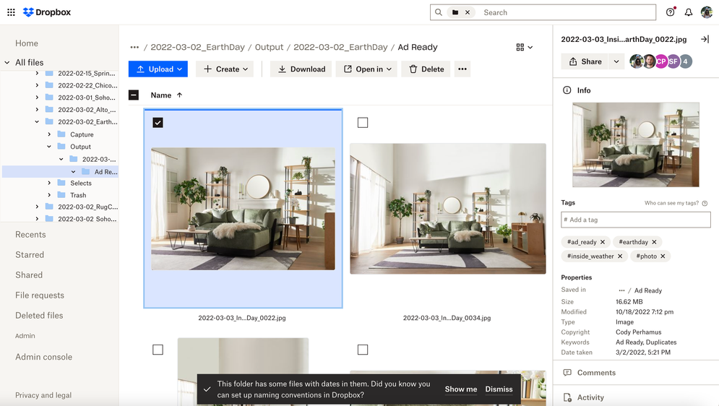Open Deleted files
The height and width of the screenshot is (406, 719).
click(x=39, y=315)
